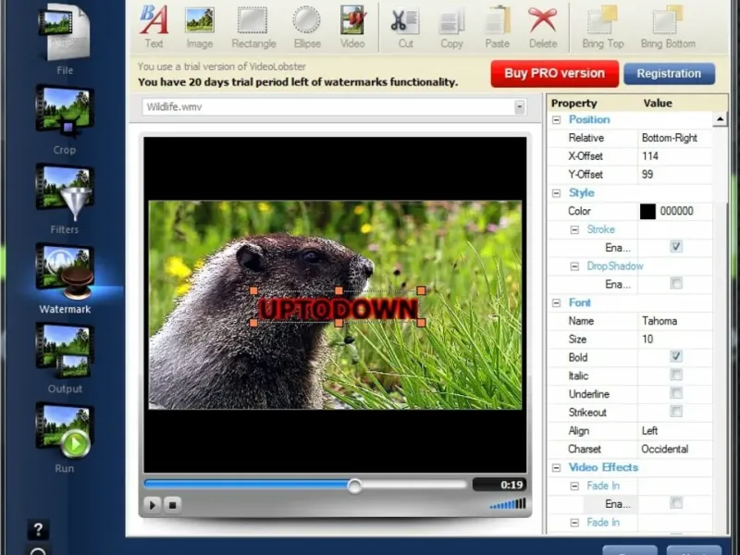
Task: Enable the Italic font checkbox
Action: 676,376
